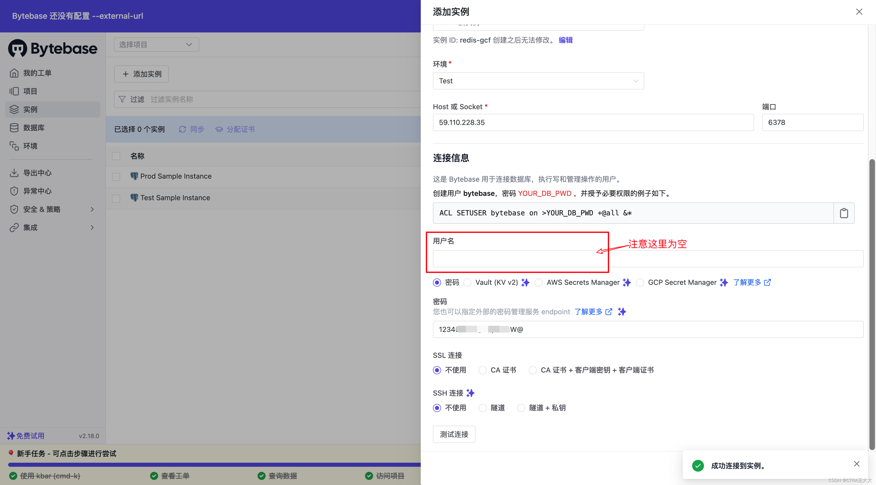Select SSH 不使用 radio
876x485 pixels.
437,408
